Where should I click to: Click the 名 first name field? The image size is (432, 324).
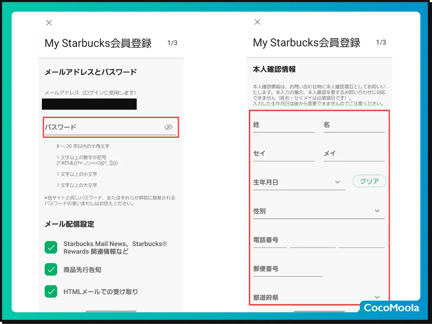click(x=354, y=125)
